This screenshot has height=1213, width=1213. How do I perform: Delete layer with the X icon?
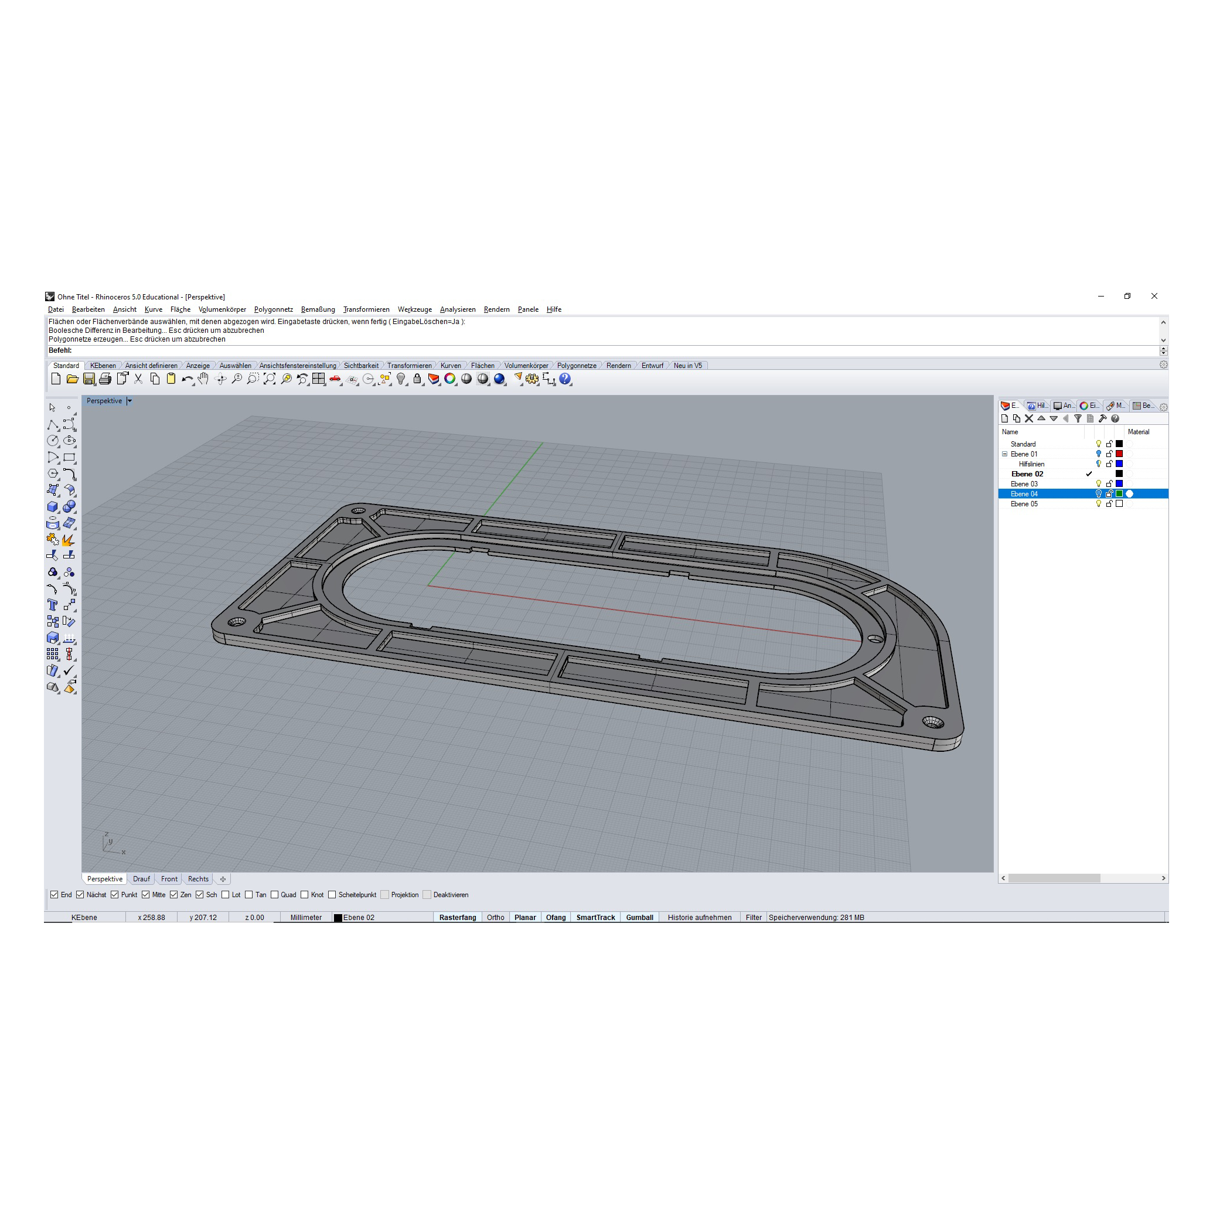point(1028,419)
